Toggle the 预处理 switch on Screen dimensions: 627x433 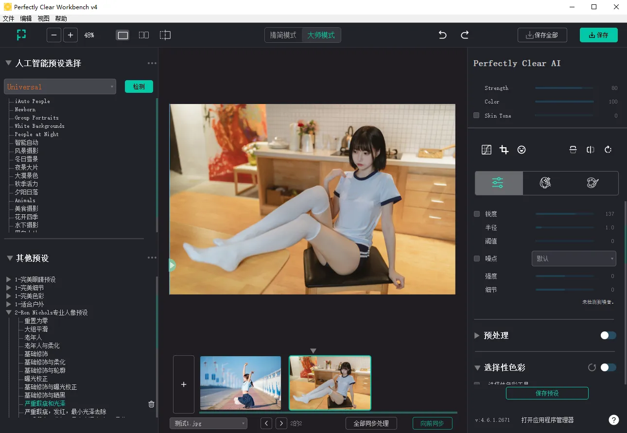click(x=608, y=335)
